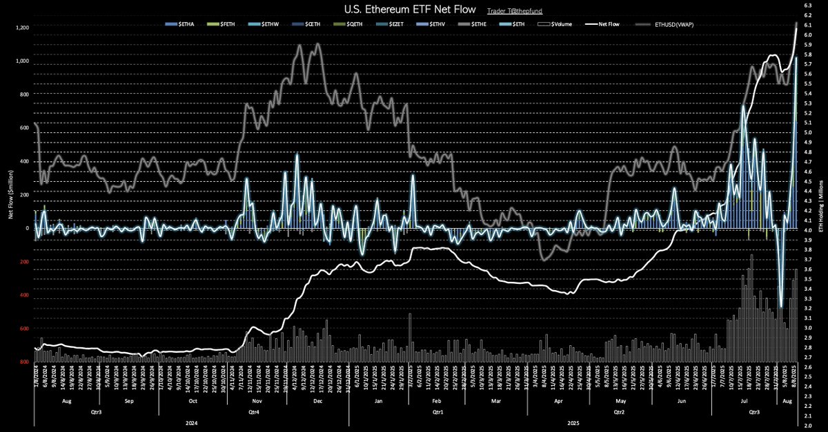Image resolution: width=828 pixels, height=432 pixels.
Task: Select the Dec month label on axis
Action: point(317,400)
